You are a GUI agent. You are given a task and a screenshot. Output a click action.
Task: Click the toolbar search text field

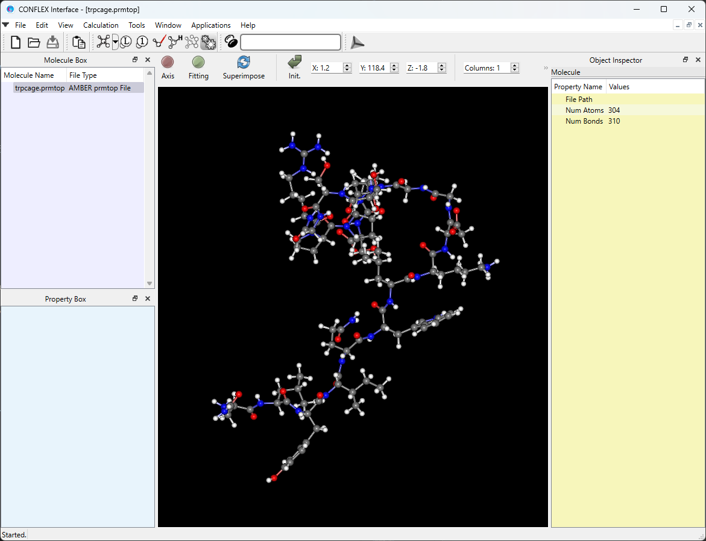click(x=291, y=42)
